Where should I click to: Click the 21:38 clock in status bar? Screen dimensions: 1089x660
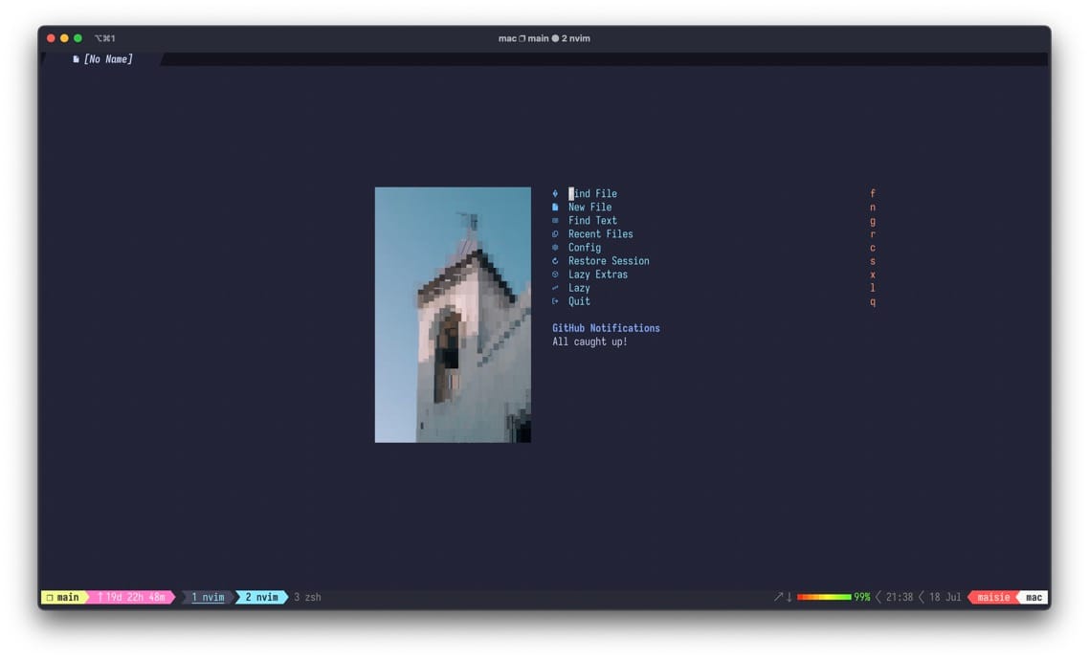tap(900, 597)
